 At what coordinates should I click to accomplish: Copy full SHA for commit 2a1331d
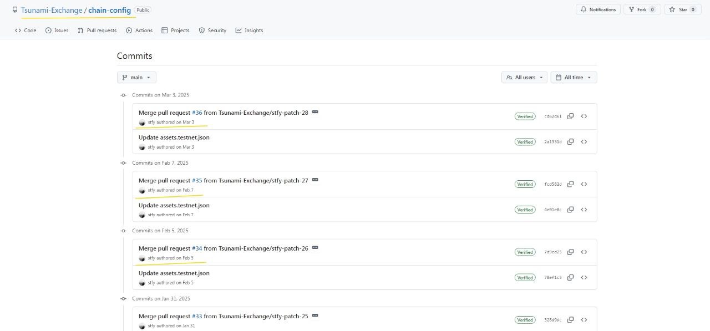click(570, 142)
